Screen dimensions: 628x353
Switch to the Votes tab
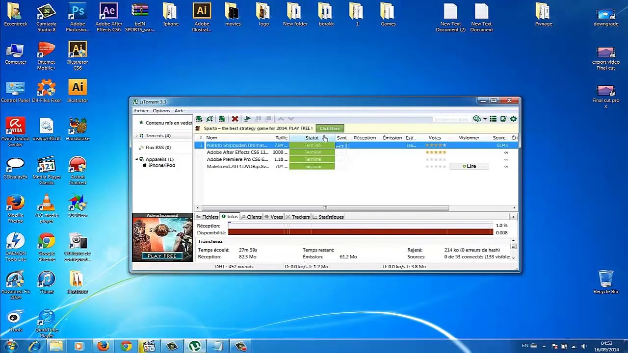274,217
